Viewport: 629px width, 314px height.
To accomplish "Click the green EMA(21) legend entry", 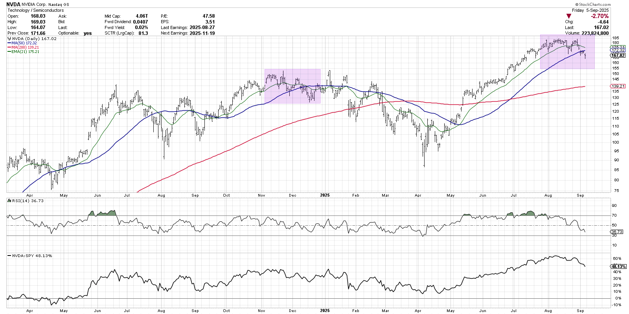I will tap(25, 52).
